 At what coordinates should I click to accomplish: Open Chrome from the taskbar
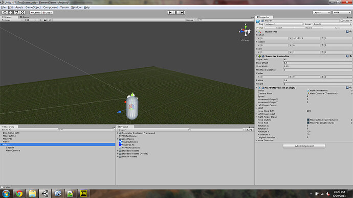pos(19,193)
